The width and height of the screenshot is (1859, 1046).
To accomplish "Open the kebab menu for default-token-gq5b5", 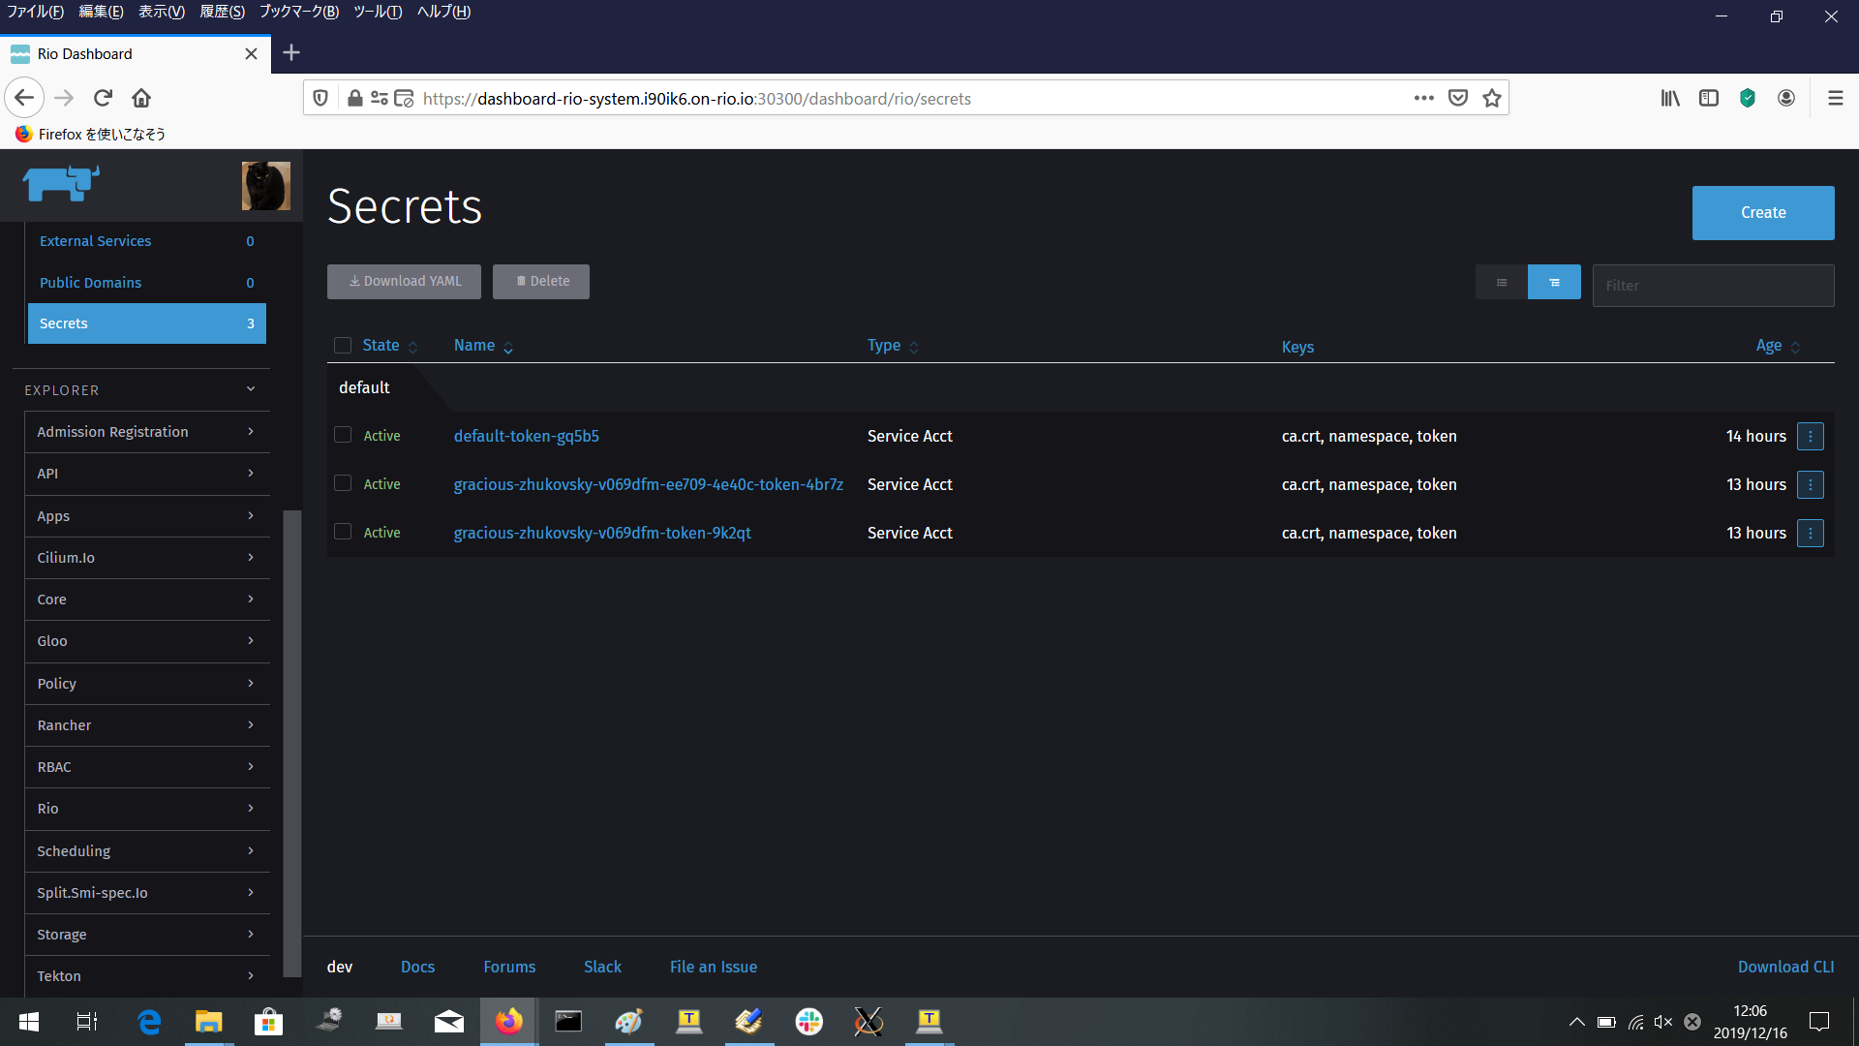I will tap(1811, 436).
